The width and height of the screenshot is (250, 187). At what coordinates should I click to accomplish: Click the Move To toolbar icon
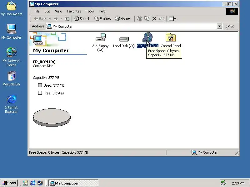pos(139,19)
